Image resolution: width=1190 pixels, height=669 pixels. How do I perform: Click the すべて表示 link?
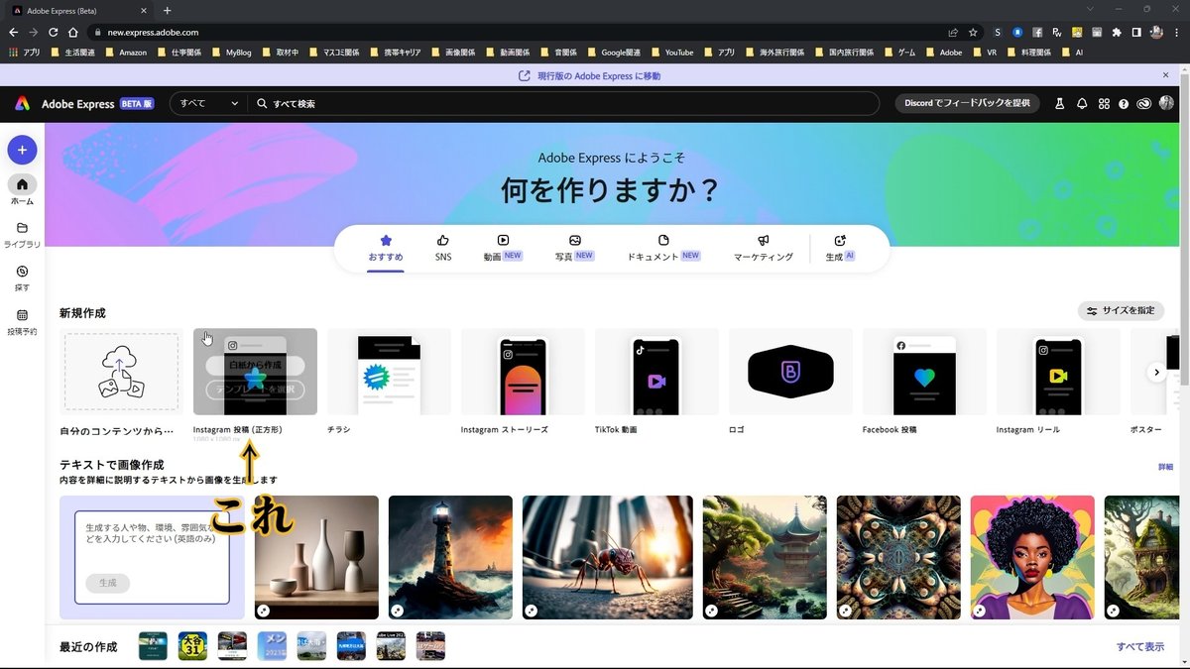pos(1140,646)
